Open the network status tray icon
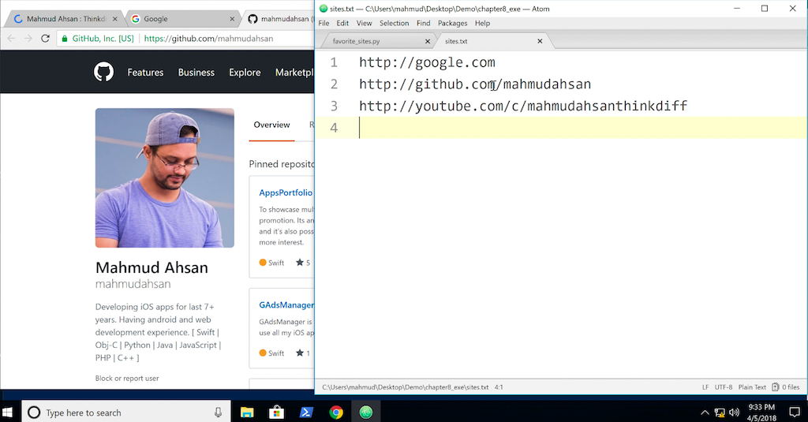The image size is (808, 422). (720, 413)
